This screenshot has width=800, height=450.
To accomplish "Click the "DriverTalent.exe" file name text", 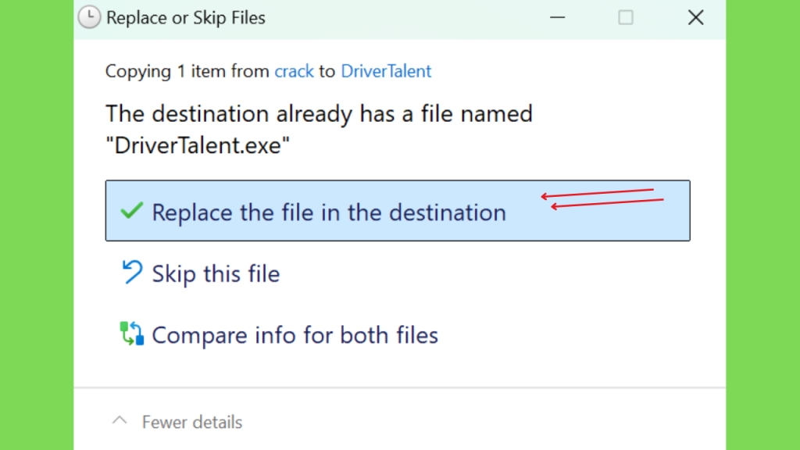I will click(198, 145).
